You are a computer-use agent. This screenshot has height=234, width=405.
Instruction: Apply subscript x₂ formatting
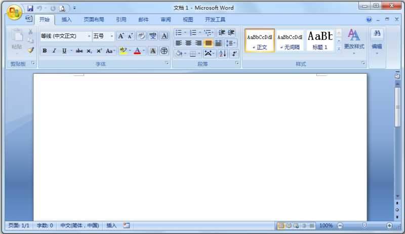(x=89, y=51)
